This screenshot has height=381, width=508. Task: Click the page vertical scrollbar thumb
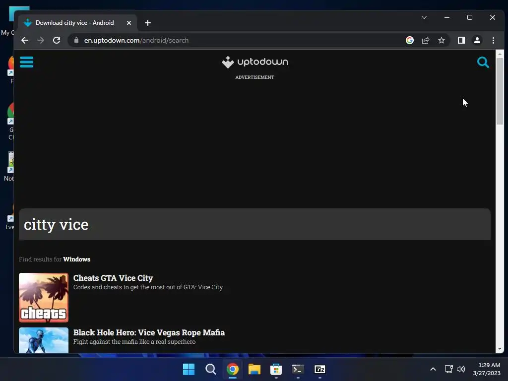pyautogui.click(x=500, y=91)
